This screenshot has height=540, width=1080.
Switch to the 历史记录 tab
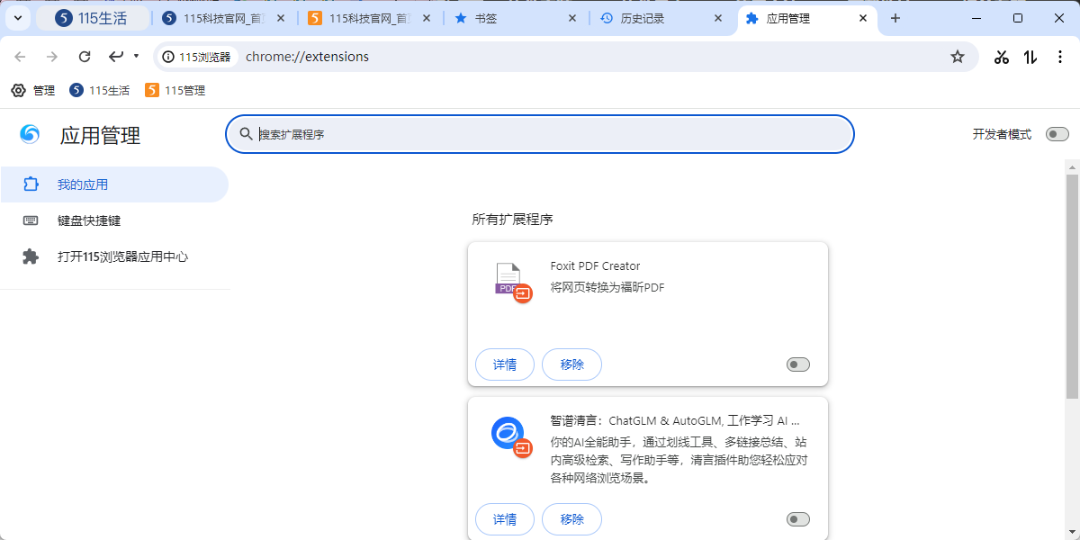point(661,18)
